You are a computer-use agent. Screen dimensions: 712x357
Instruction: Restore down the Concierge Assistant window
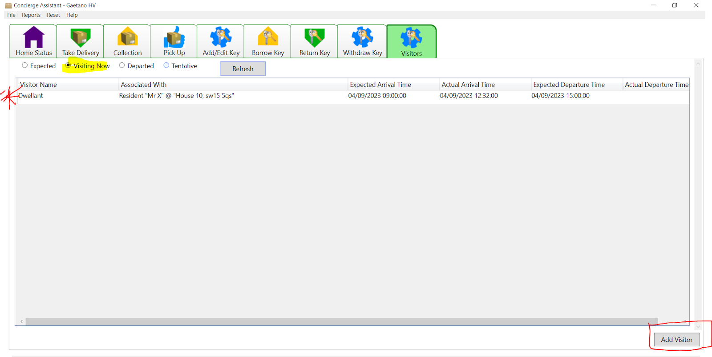tap(675, 5)
